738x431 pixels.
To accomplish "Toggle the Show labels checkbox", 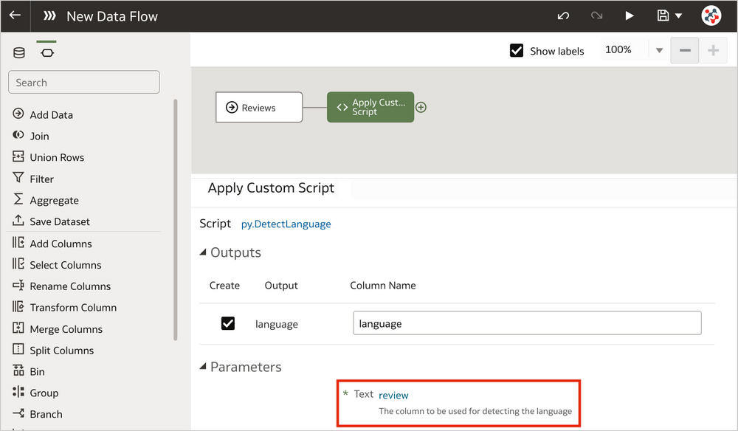I will pos(516,51).
